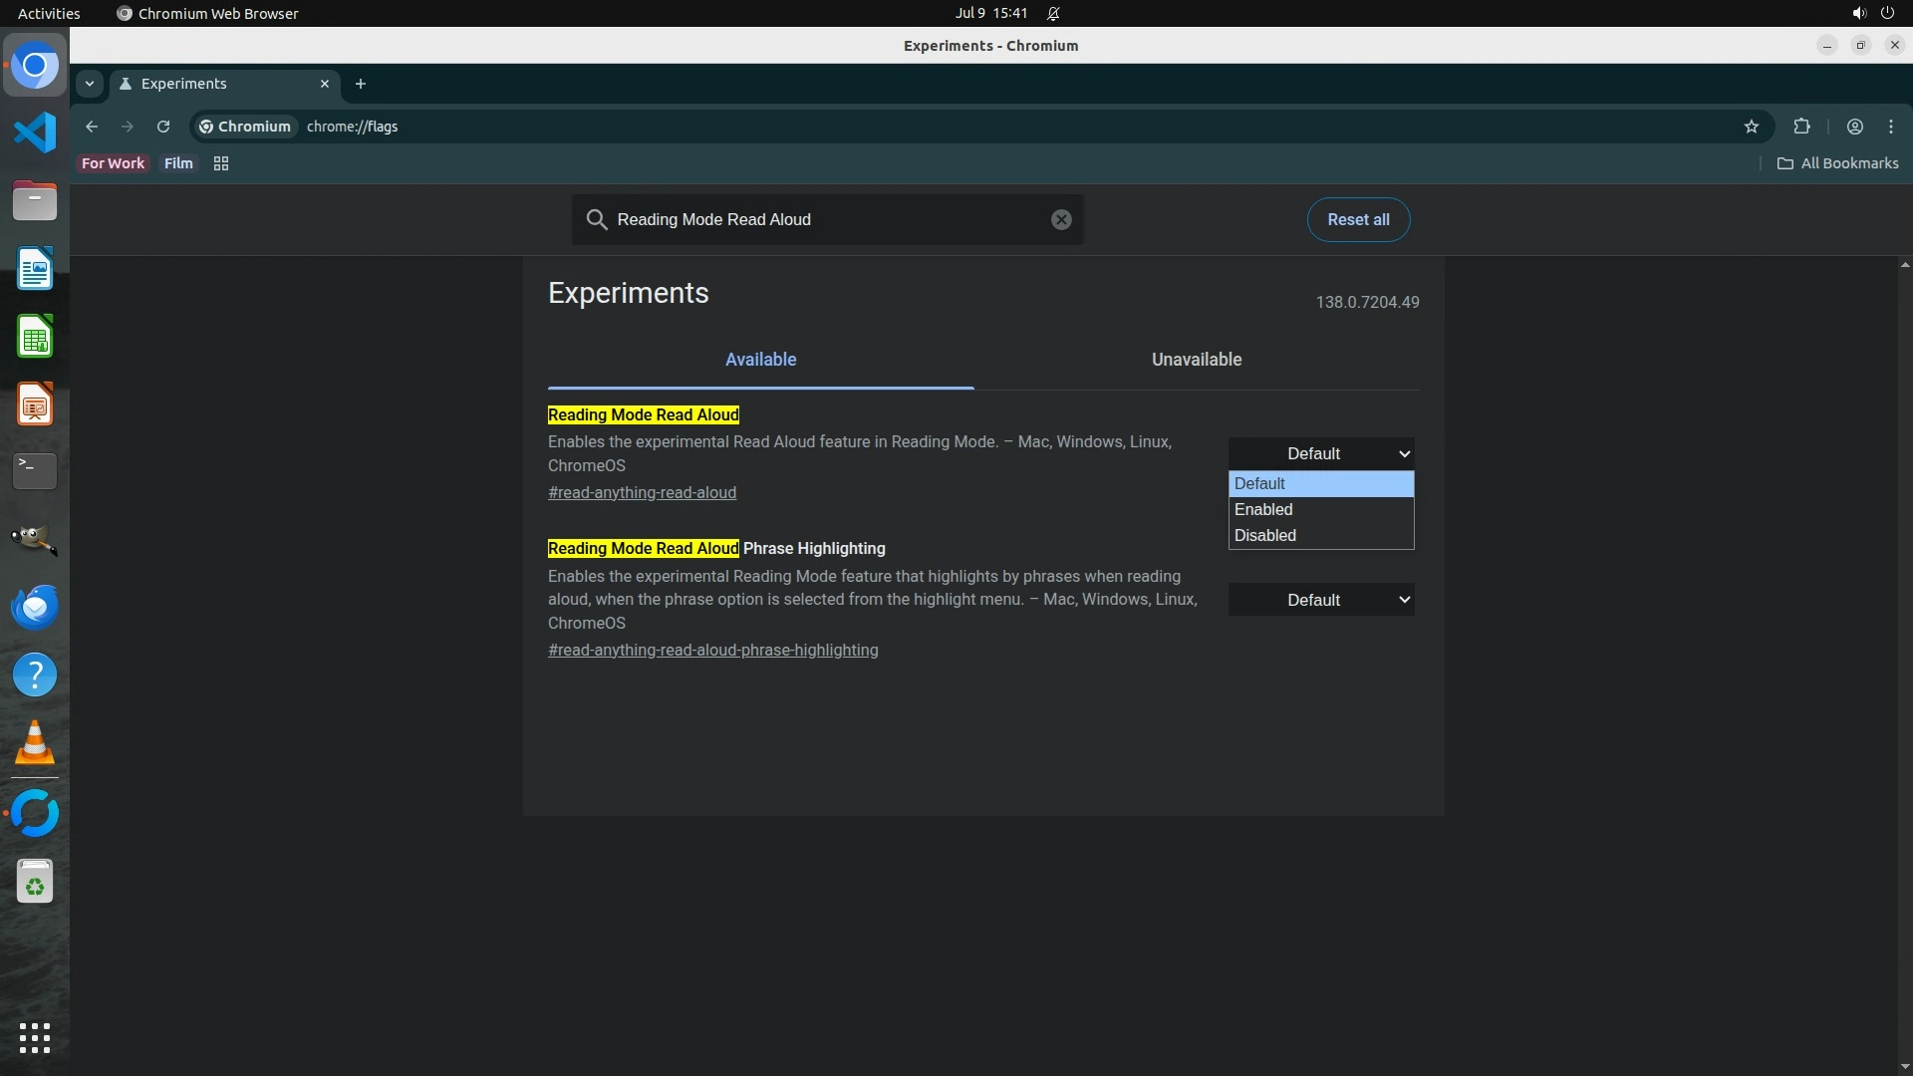Screen dimensions: 1913x1076
Task: Go back using the back arrow
Action: point(92,127)
